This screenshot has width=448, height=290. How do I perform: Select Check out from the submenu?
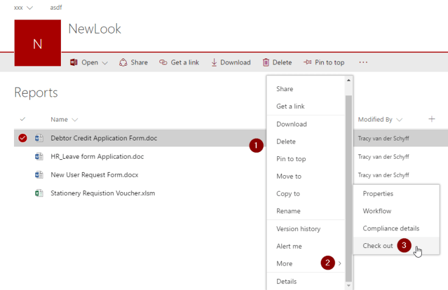click(378, 246)
